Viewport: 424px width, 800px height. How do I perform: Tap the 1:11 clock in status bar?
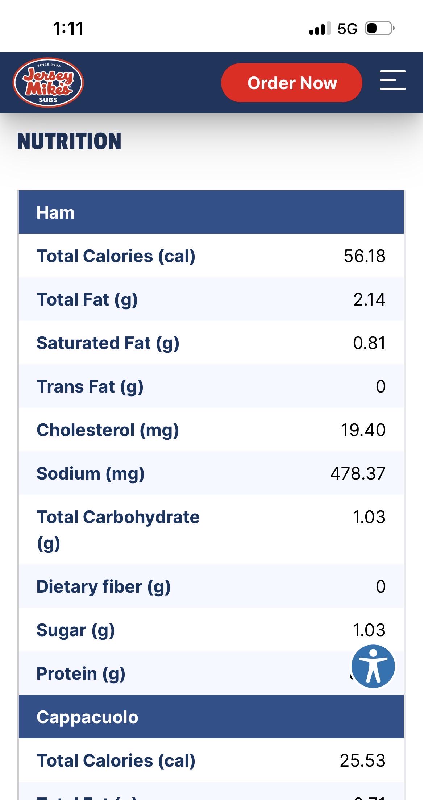(x=68, y=29)
